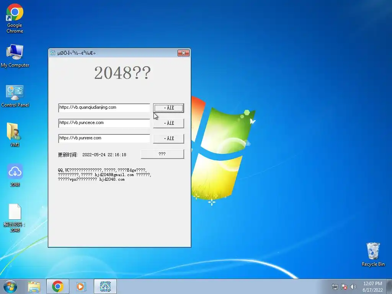Screen dimensions: 392x294
Task: Click the 2048?? heading text
Action: (122, 73)
